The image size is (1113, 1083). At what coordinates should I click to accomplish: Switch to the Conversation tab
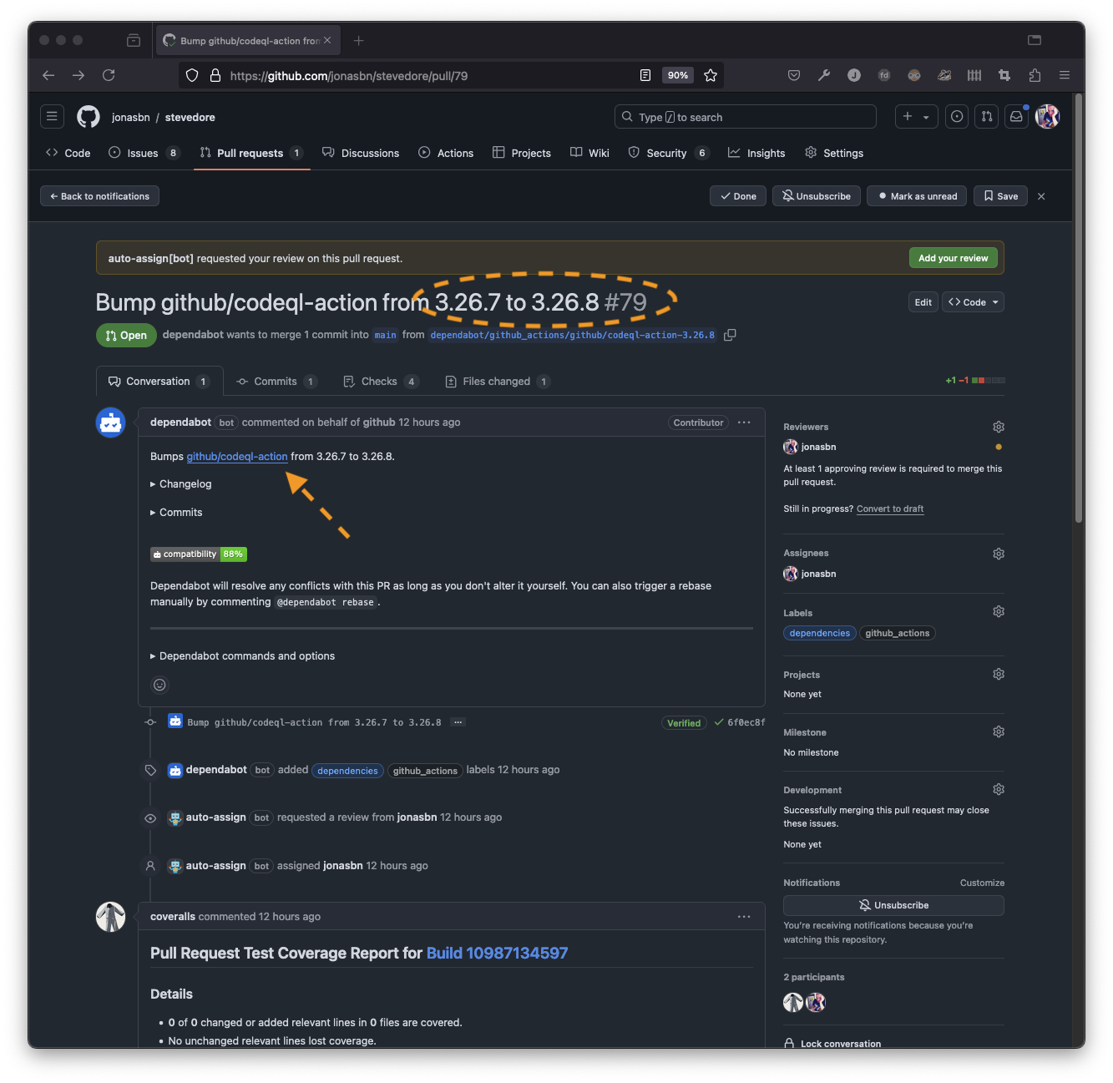159,382
